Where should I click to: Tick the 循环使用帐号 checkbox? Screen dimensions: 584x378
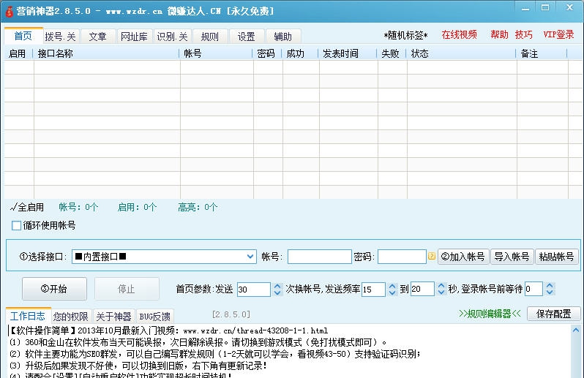16,225
